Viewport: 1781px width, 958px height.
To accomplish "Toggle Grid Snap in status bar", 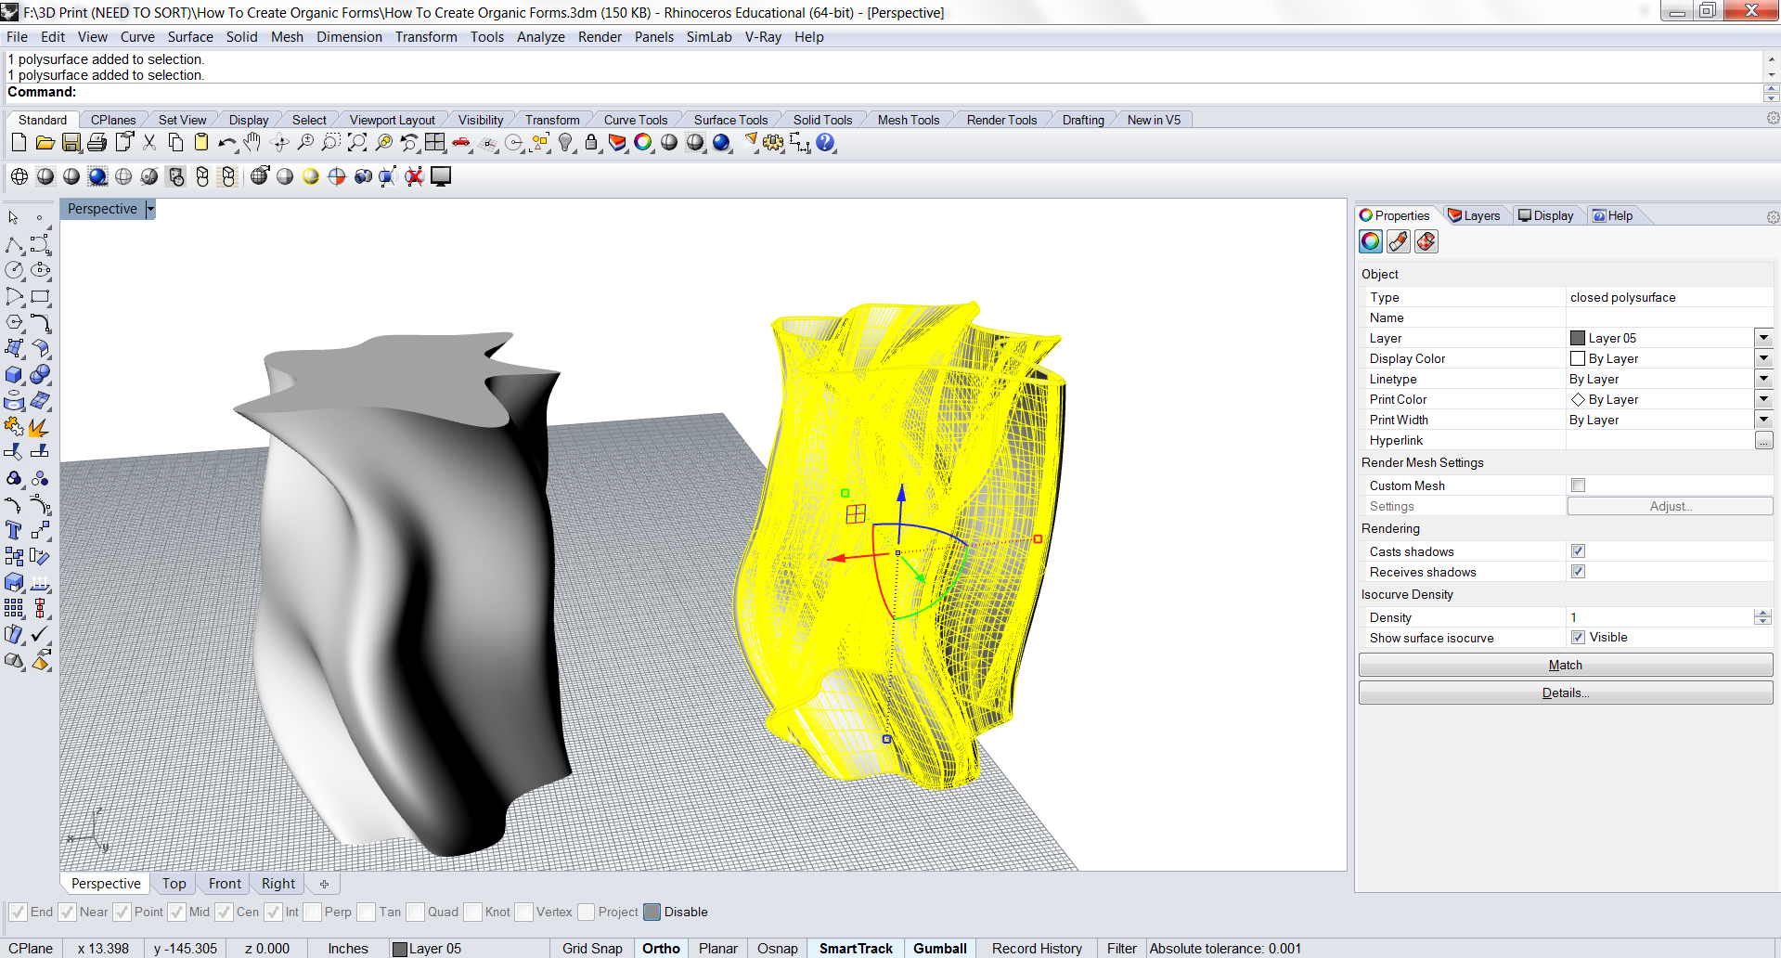I will (x=592, y=949).
